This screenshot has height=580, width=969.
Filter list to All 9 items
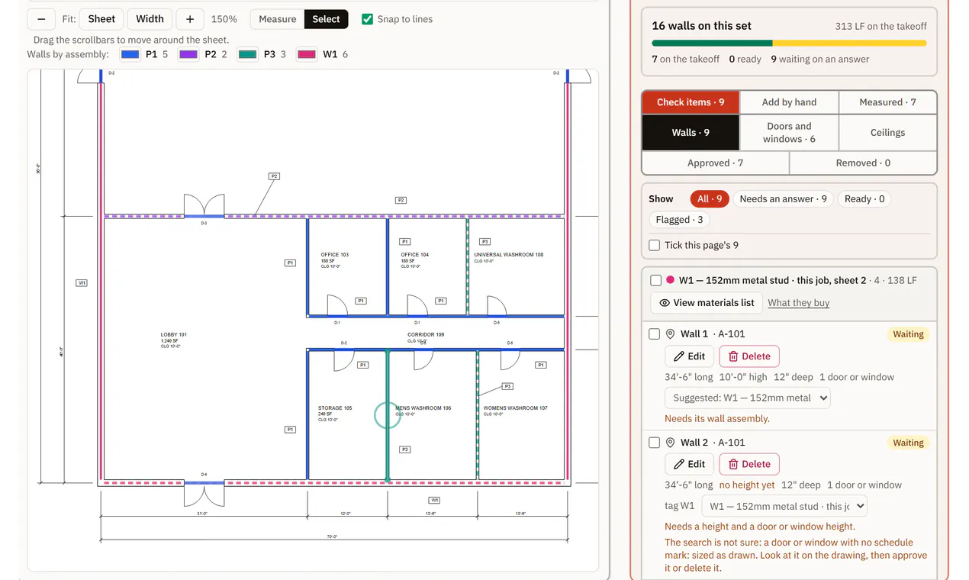709,199
